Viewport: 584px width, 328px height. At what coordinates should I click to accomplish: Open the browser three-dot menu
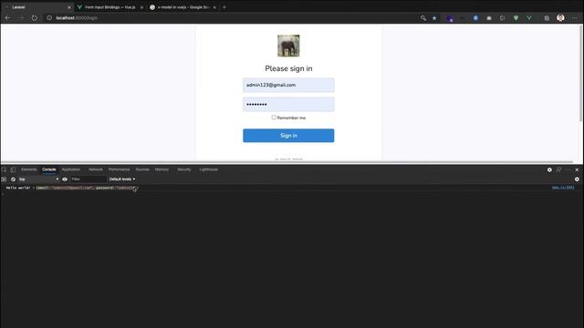pos(574,18)
